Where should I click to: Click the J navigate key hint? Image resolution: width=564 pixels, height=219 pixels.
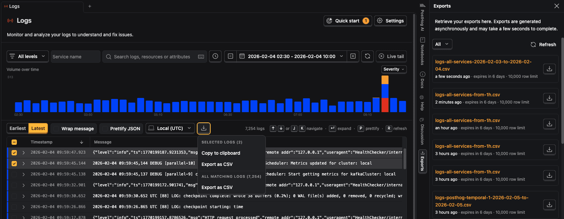(x=294, y=128)
